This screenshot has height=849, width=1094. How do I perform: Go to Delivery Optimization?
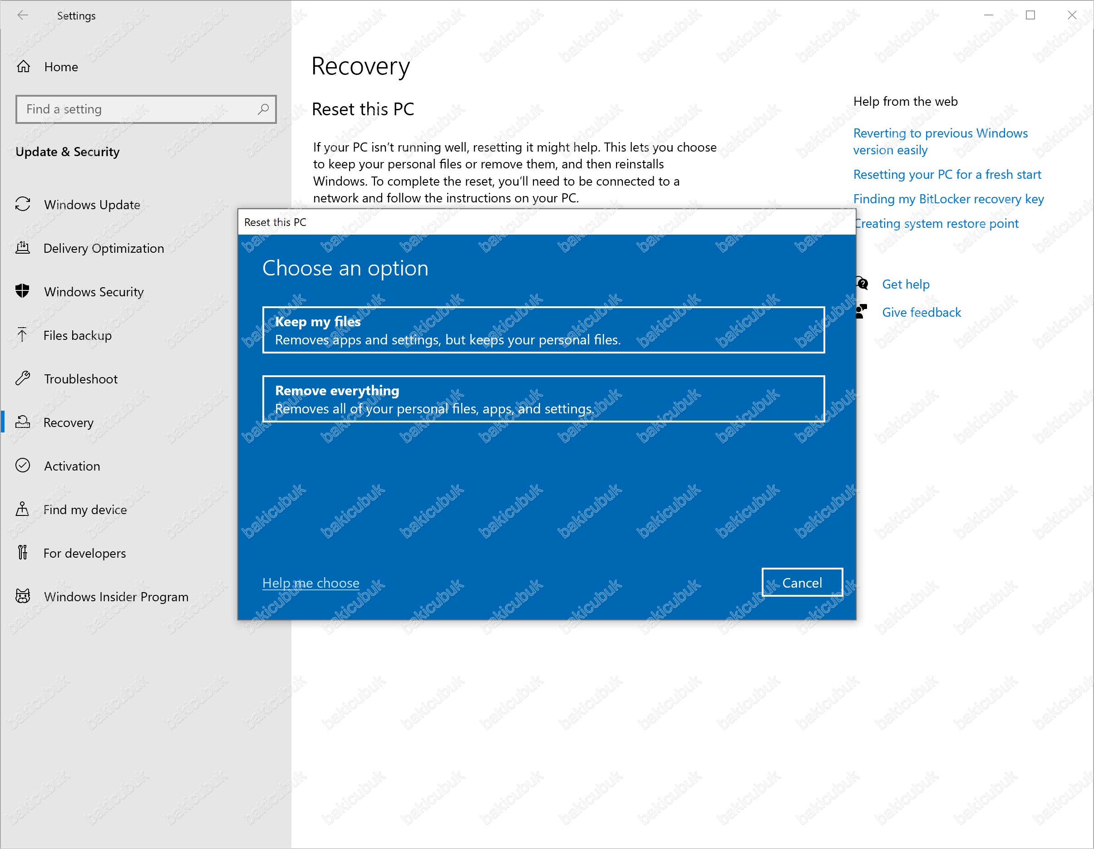[x=103, y=248]
